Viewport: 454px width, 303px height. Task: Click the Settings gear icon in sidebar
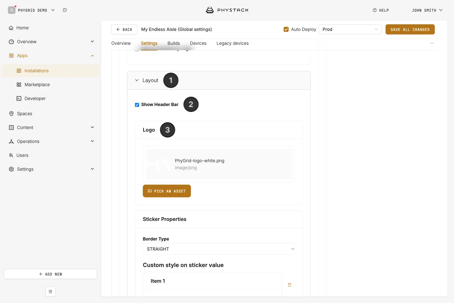(x=11, y=169)
